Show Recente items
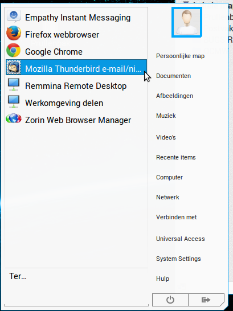233x311 pixels. click(x=176, y=157)
